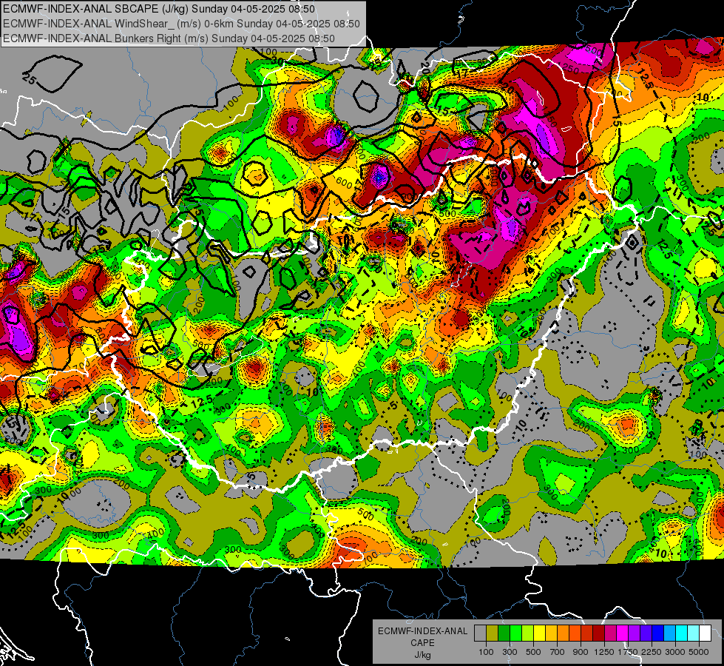
Task: Select the pure yellow legend swatch after 500
Action: pos(539,633)
